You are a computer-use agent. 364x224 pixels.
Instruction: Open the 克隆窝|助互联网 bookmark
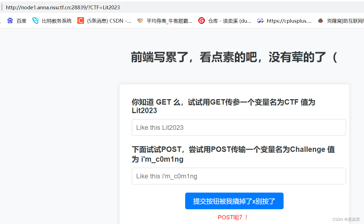coord(345,21)
